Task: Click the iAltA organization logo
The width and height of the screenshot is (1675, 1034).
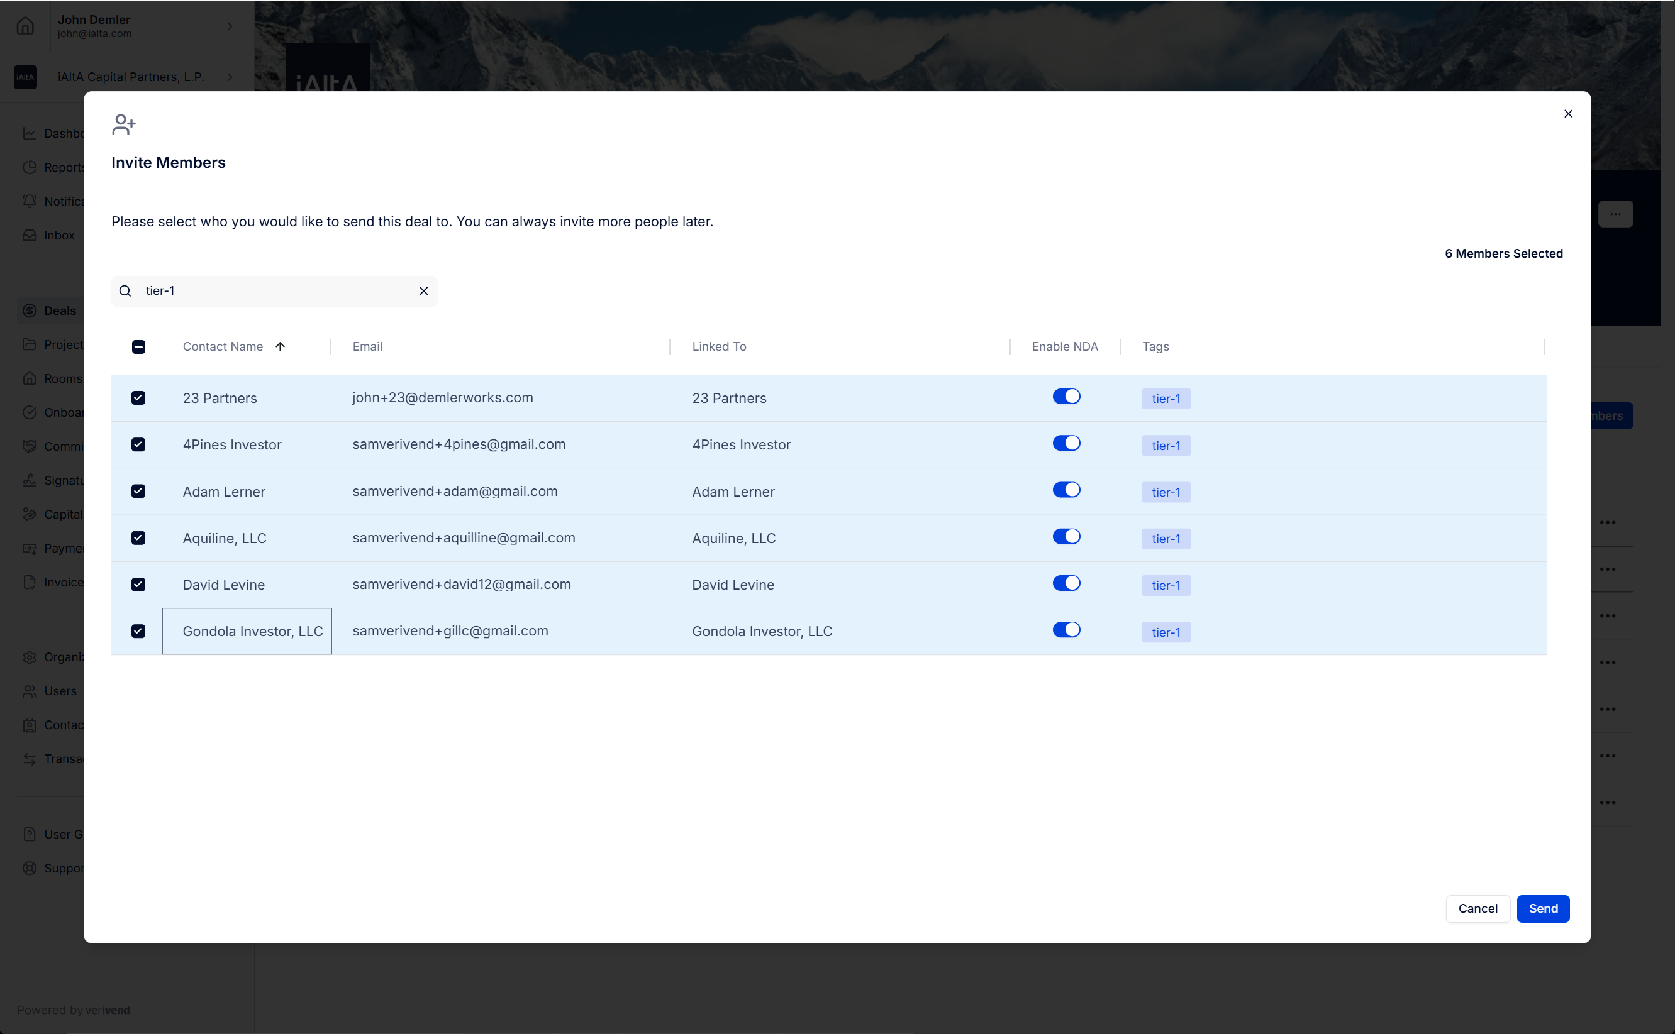Action: pyautogui.click(x=25, y=77)
